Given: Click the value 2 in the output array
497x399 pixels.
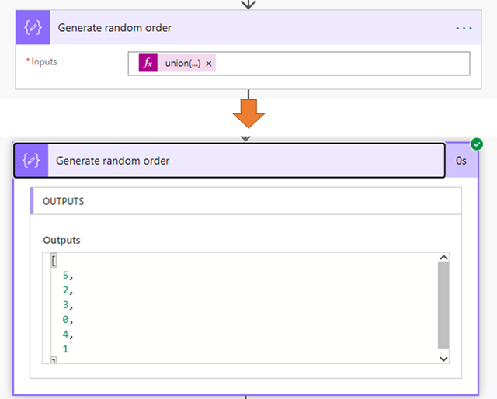Looking at the screenshot, I should 65,290.
